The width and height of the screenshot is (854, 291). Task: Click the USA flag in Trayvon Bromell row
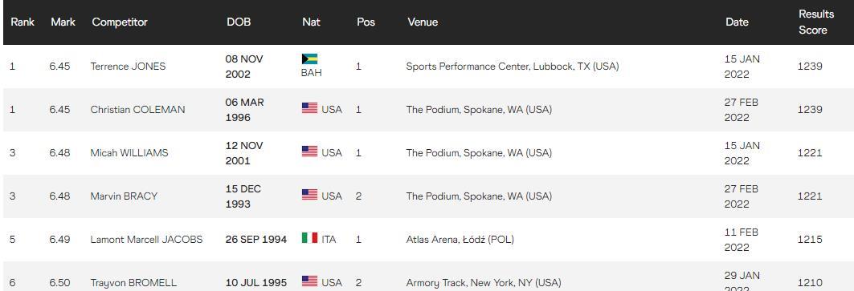point(309,281)
